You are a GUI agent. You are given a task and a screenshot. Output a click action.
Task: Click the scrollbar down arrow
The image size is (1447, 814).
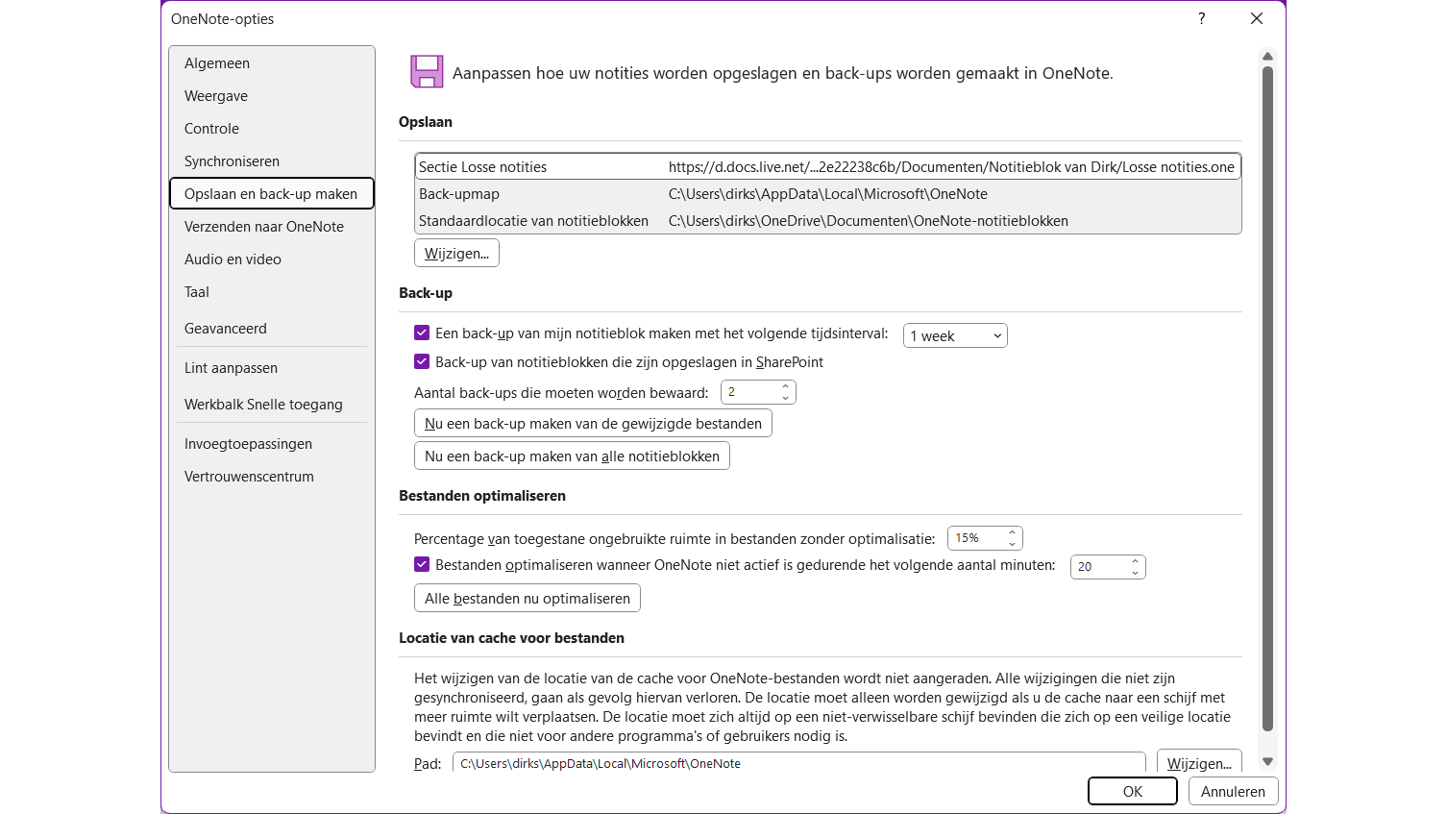click(x=1267, y=761)
